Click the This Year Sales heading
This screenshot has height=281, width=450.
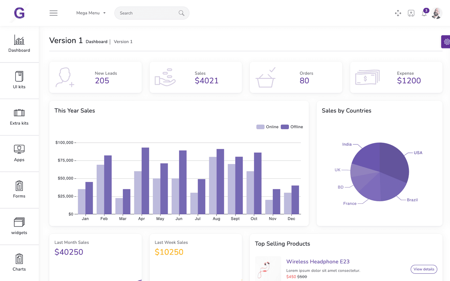[x=75, y=111]
